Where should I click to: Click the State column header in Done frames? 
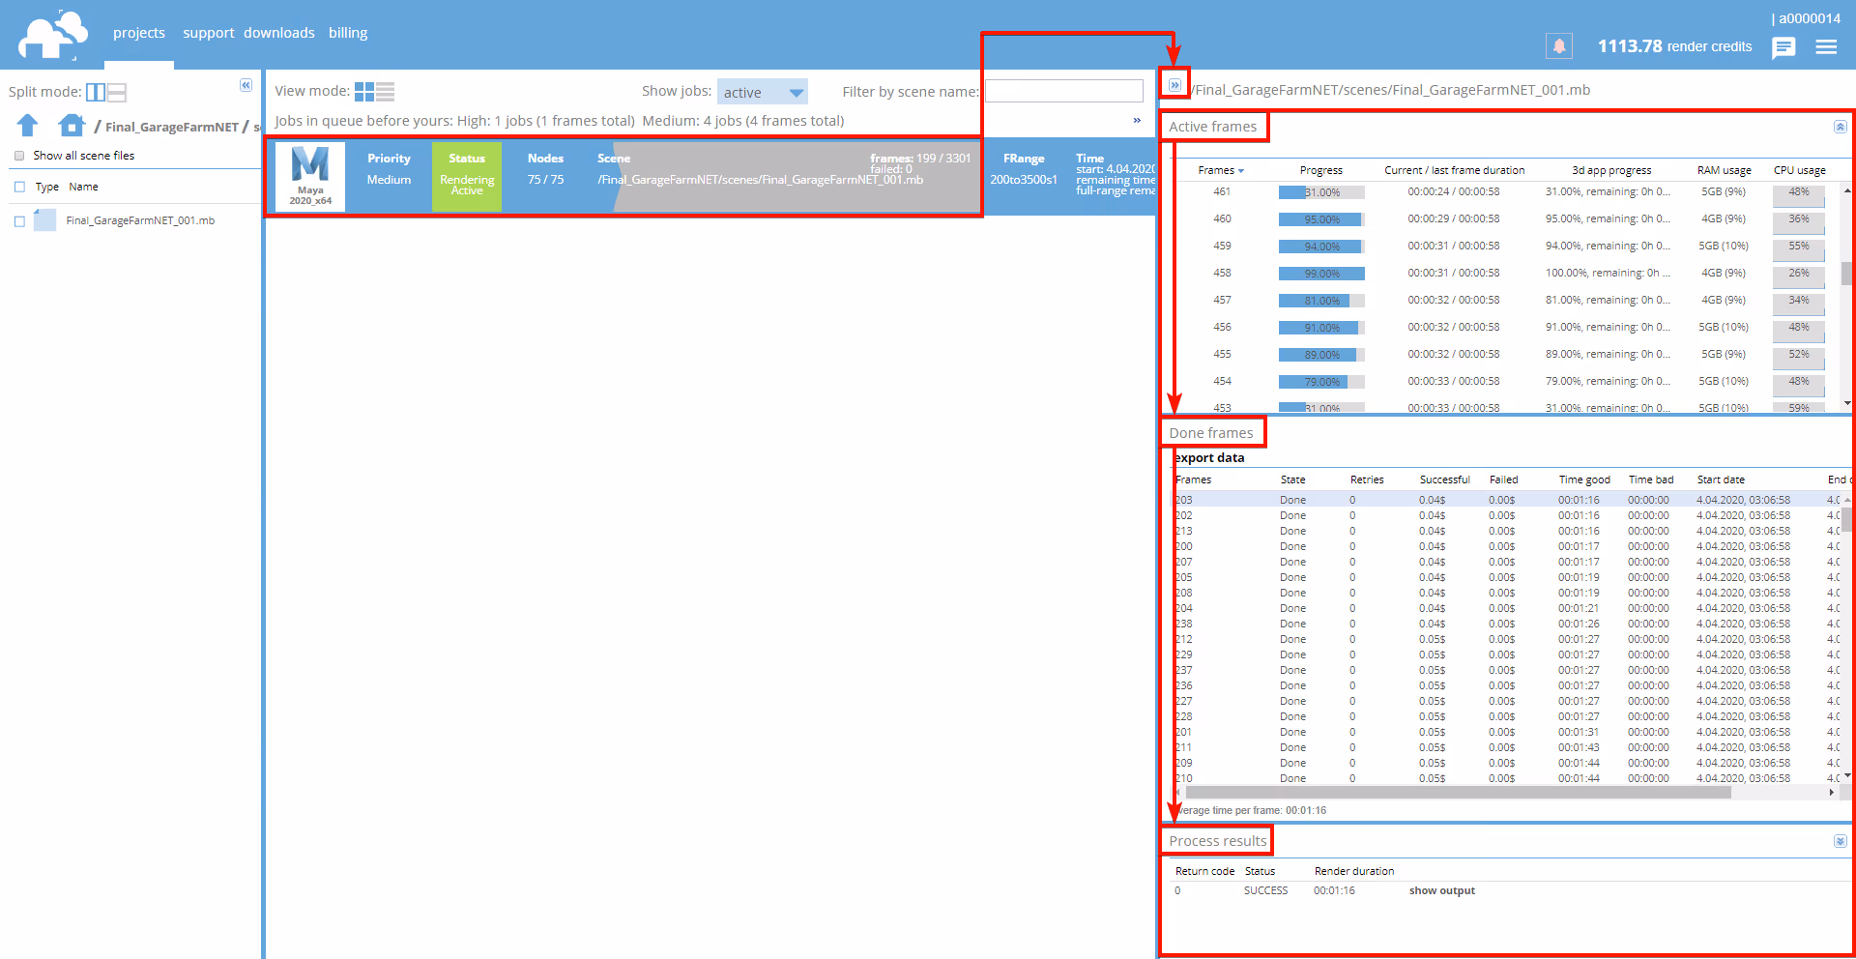pos(1292,479)
